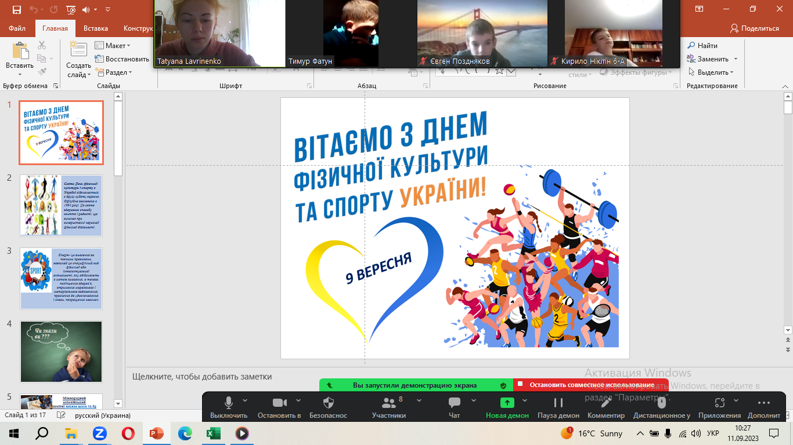Click the Windows Start button
The height and width of the screenshot is (445, 793).
click(x=14, y=433)
